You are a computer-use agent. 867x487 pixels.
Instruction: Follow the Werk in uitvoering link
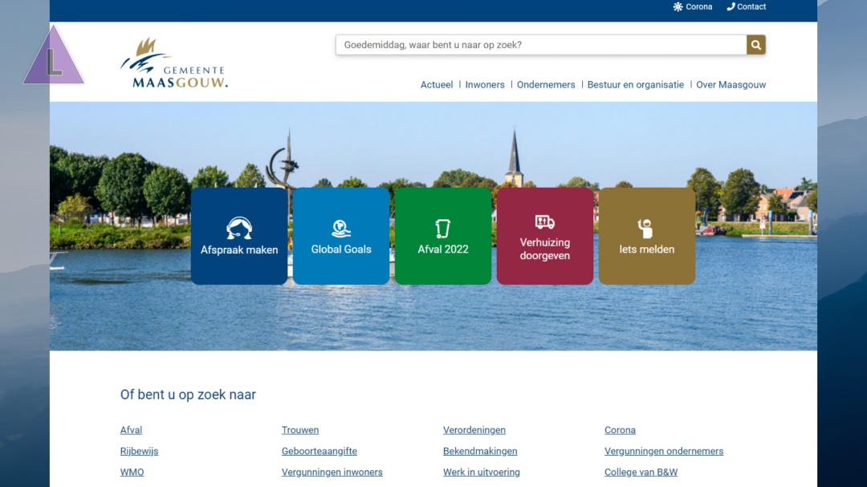[x=481, y=472]
